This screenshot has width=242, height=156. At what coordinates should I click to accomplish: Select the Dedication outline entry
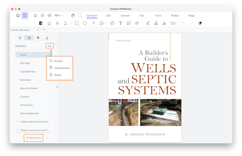coord(26,80)
